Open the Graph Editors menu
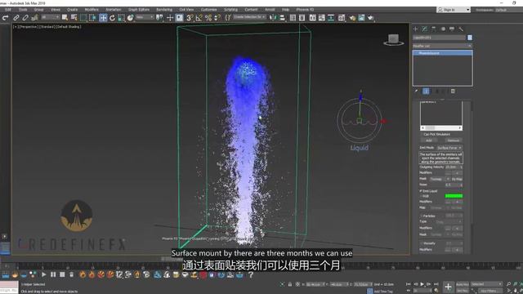 (x=139, y=10)
